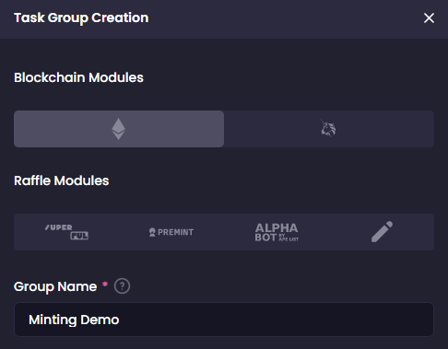Close the Task Group Creation dialog
This screenshot has height=349, width=448.
[429, 17]
